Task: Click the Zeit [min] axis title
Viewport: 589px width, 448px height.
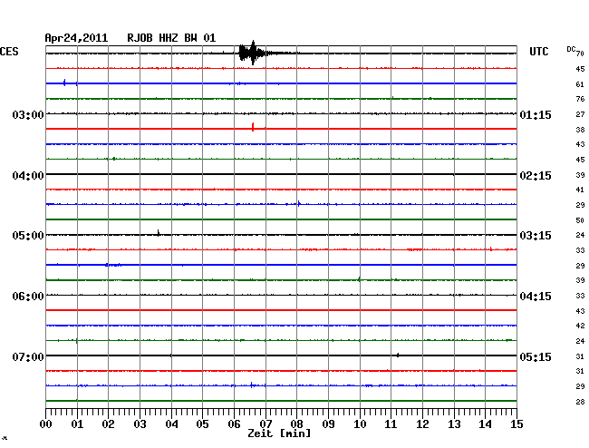Action: pos(279,433)
